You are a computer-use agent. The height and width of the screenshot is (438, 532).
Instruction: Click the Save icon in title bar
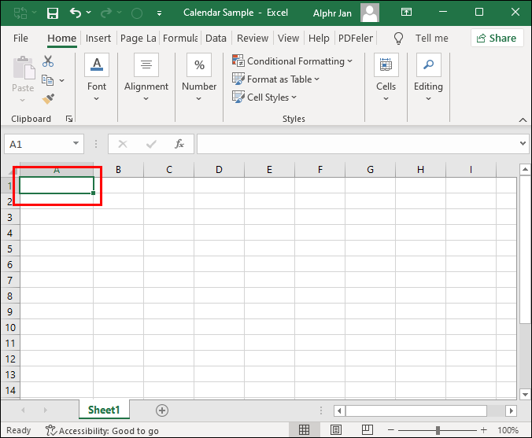point(53,13)
